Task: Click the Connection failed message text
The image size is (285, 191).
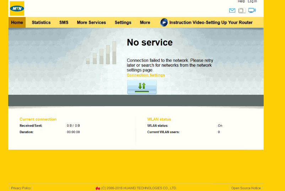Action: click(x=170, y=65)
